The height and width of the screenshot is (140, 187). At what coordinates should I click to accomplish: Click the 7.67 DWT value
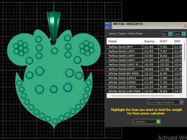pos(164,51)
